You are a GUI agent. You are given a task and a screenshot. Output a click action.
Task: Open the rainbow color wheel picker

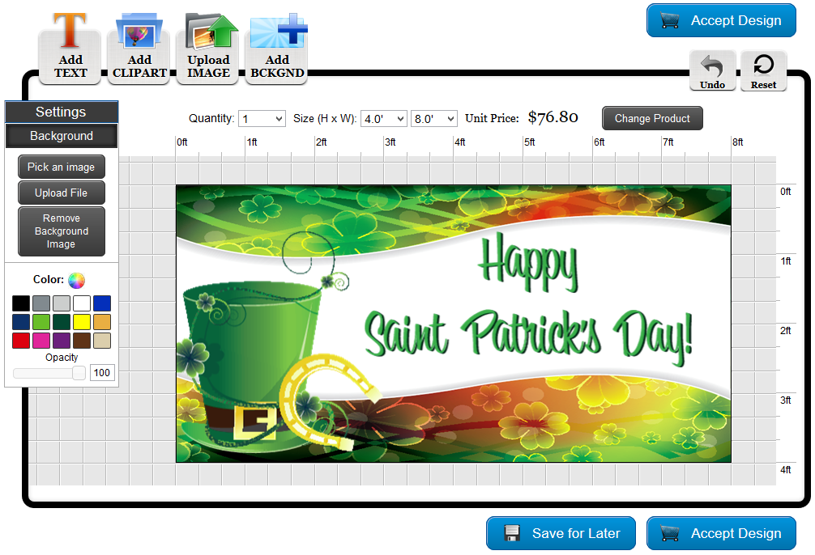[x=76, y=281]
